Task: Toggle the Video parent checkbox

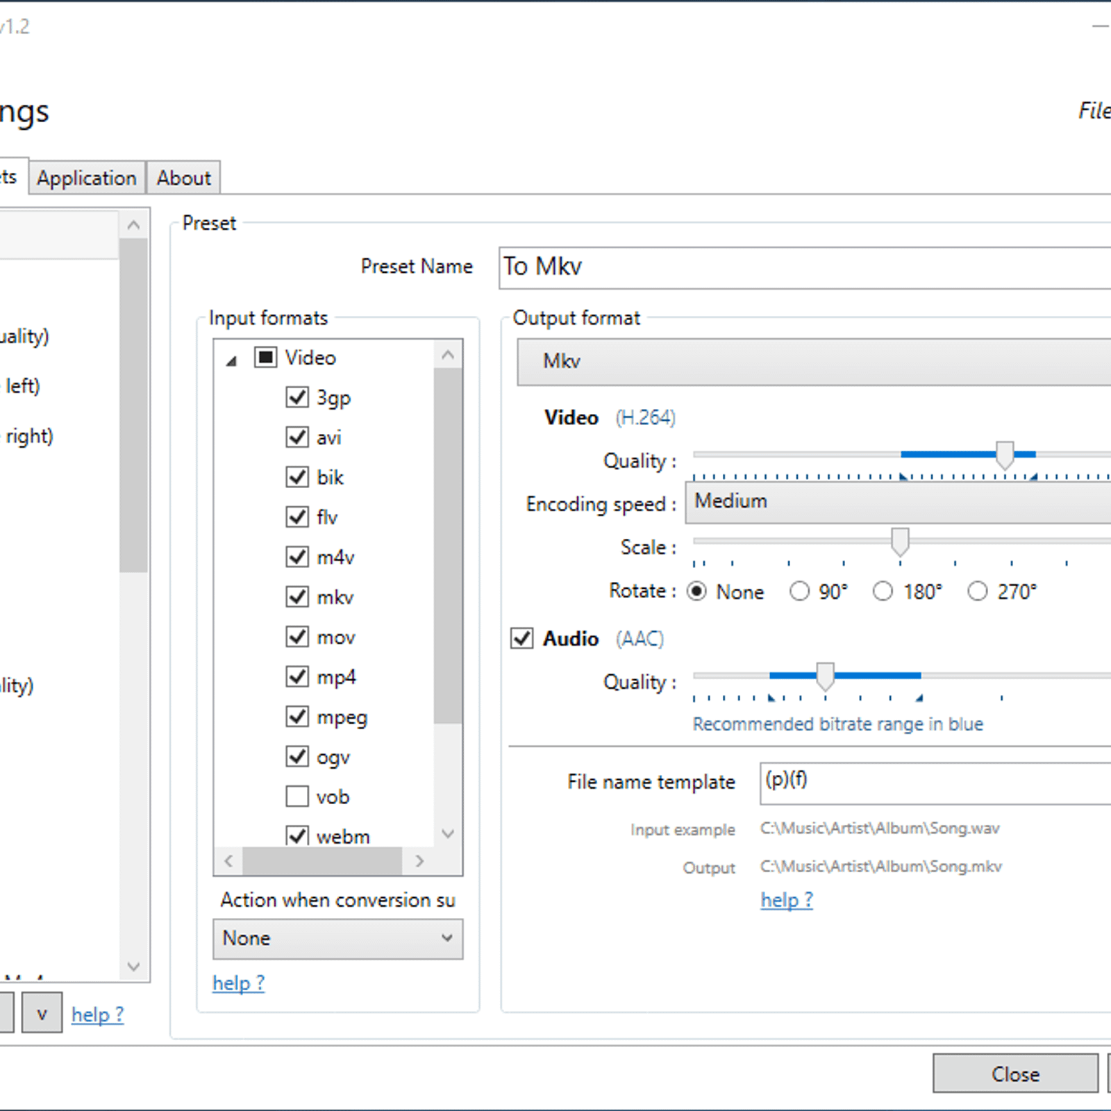Action: 265,358
